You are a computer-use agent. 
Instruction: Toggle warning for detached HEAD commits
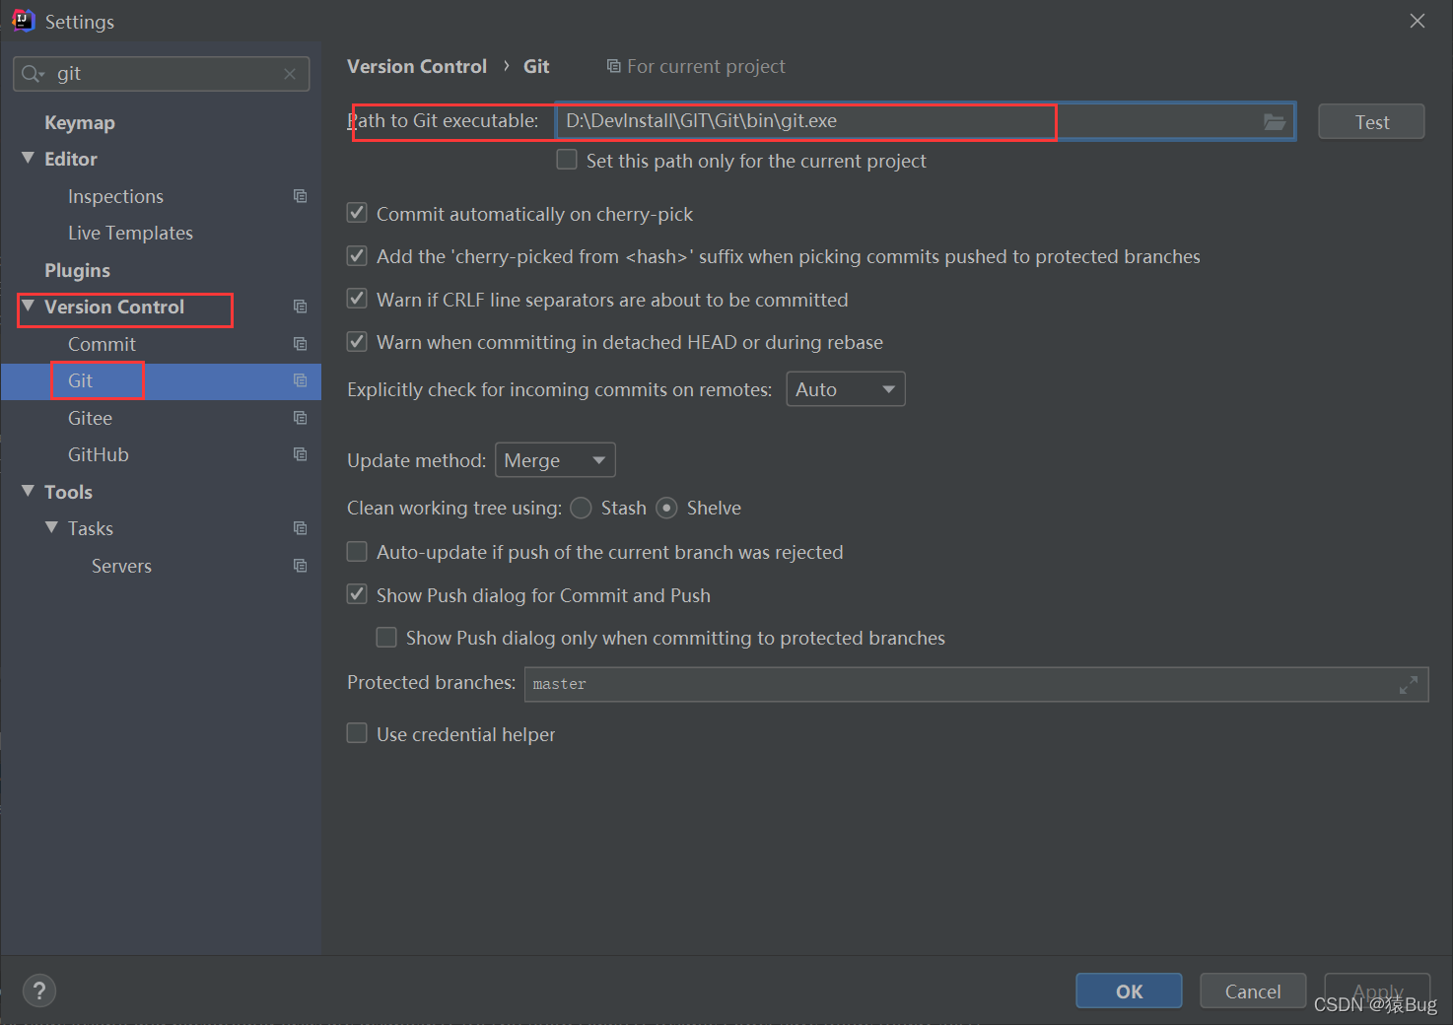pyautogui.click(x=357, y=342)
